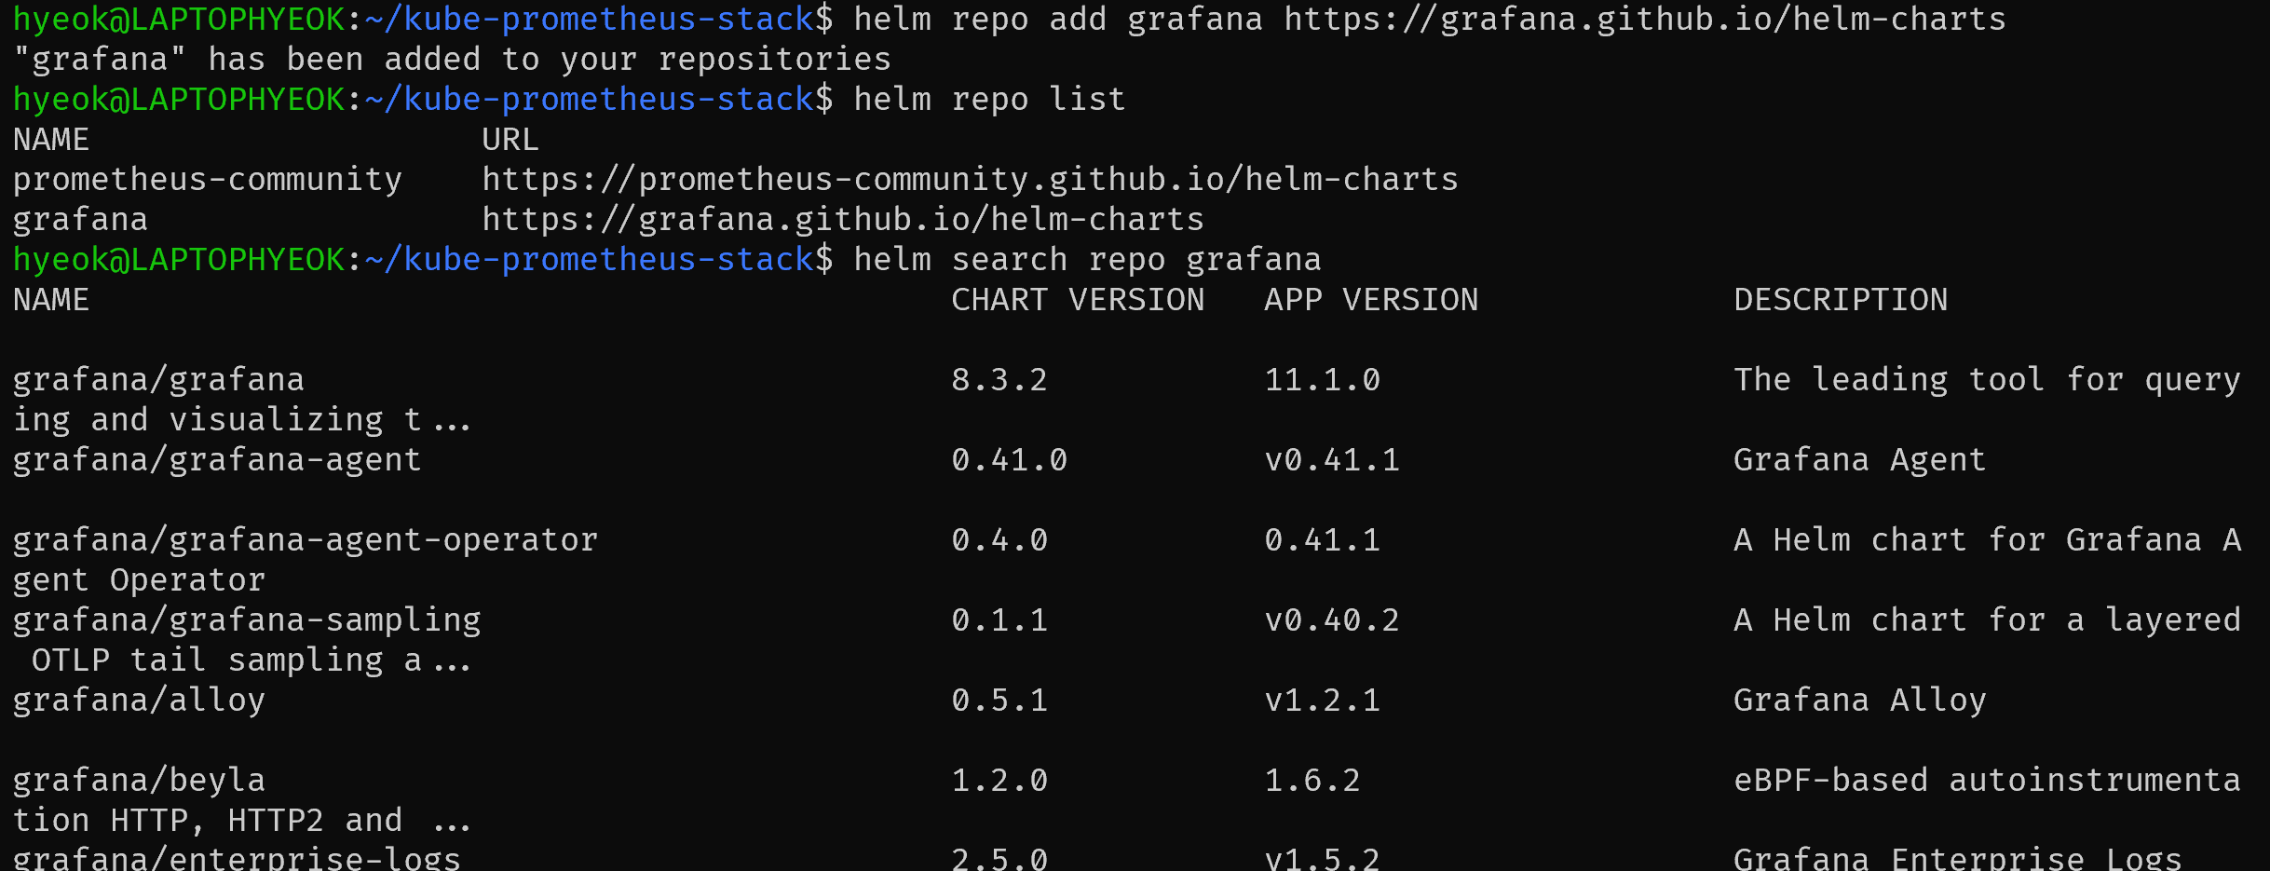Click the 'grafana/grafana' chart name

coord(158,380)
